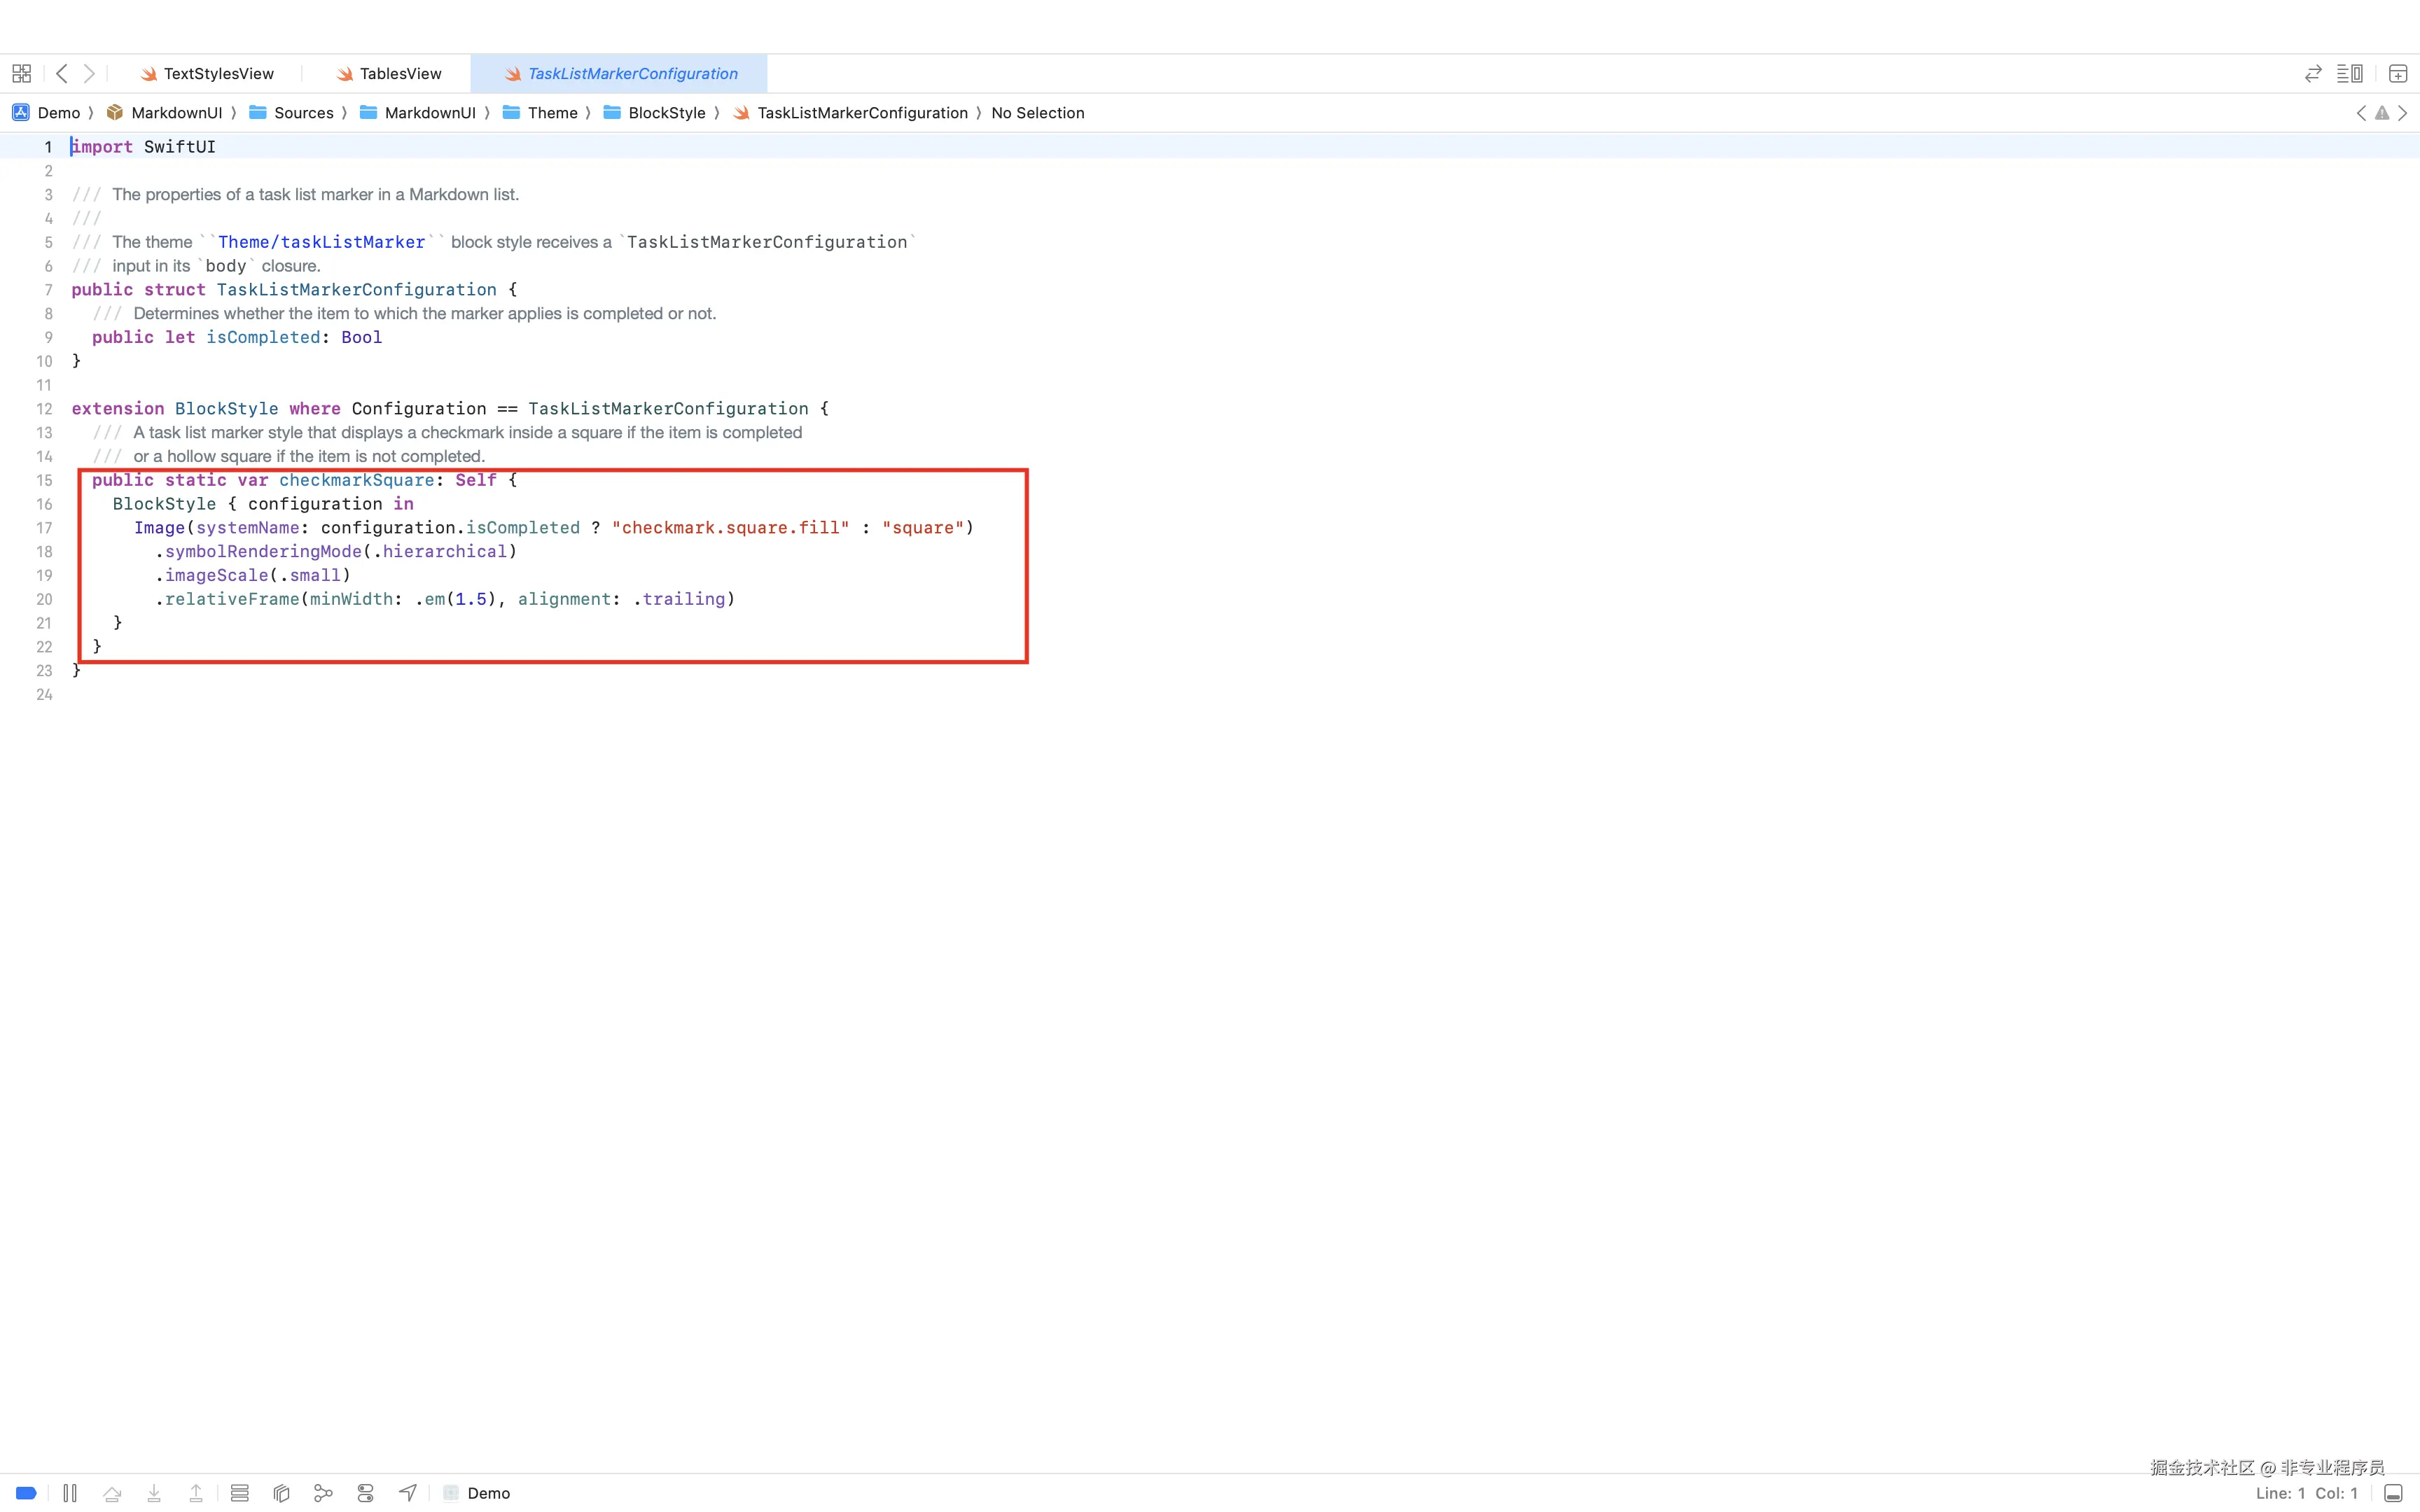
Task: Open the related items grid menu
Action: [21, 74]
